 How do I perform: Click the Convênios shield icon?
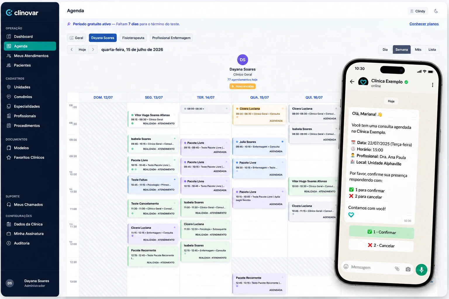(9, 97)
